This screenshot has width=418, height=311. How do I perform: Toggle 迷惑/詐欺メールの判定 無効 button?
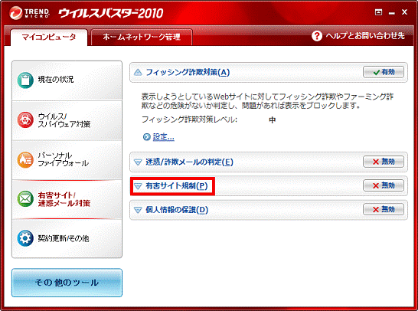[x=384, y=162]
